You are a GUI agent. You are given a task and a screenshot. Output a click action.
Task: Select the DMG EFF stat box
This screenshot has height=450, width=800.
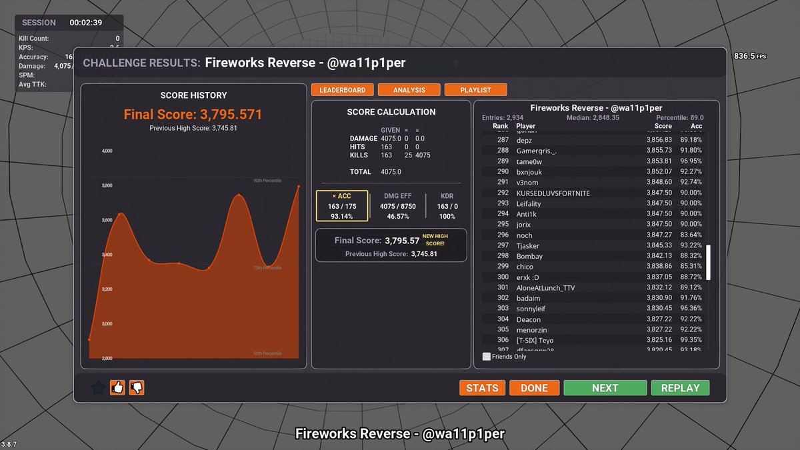[397, 206]
